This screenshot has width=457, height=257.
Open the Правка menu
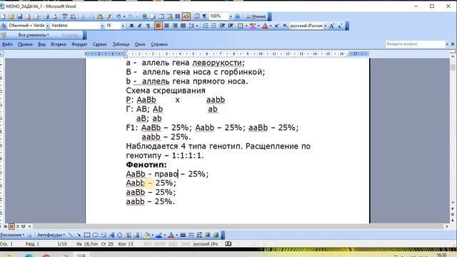pos(25,44)
